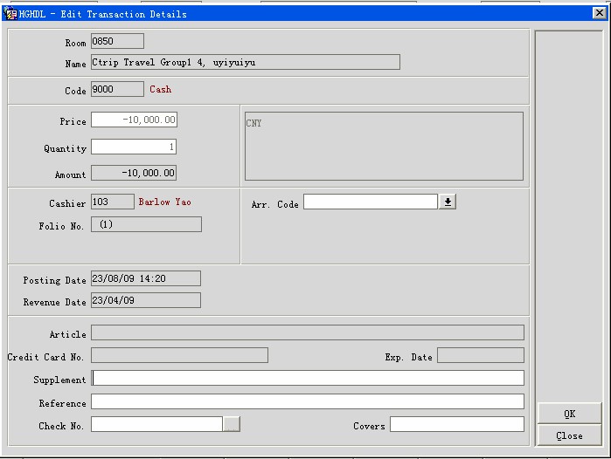The width and height of the screenshot is (611, 459).
Task: Focus the Reference text field
Action: (x=308, y=401)
